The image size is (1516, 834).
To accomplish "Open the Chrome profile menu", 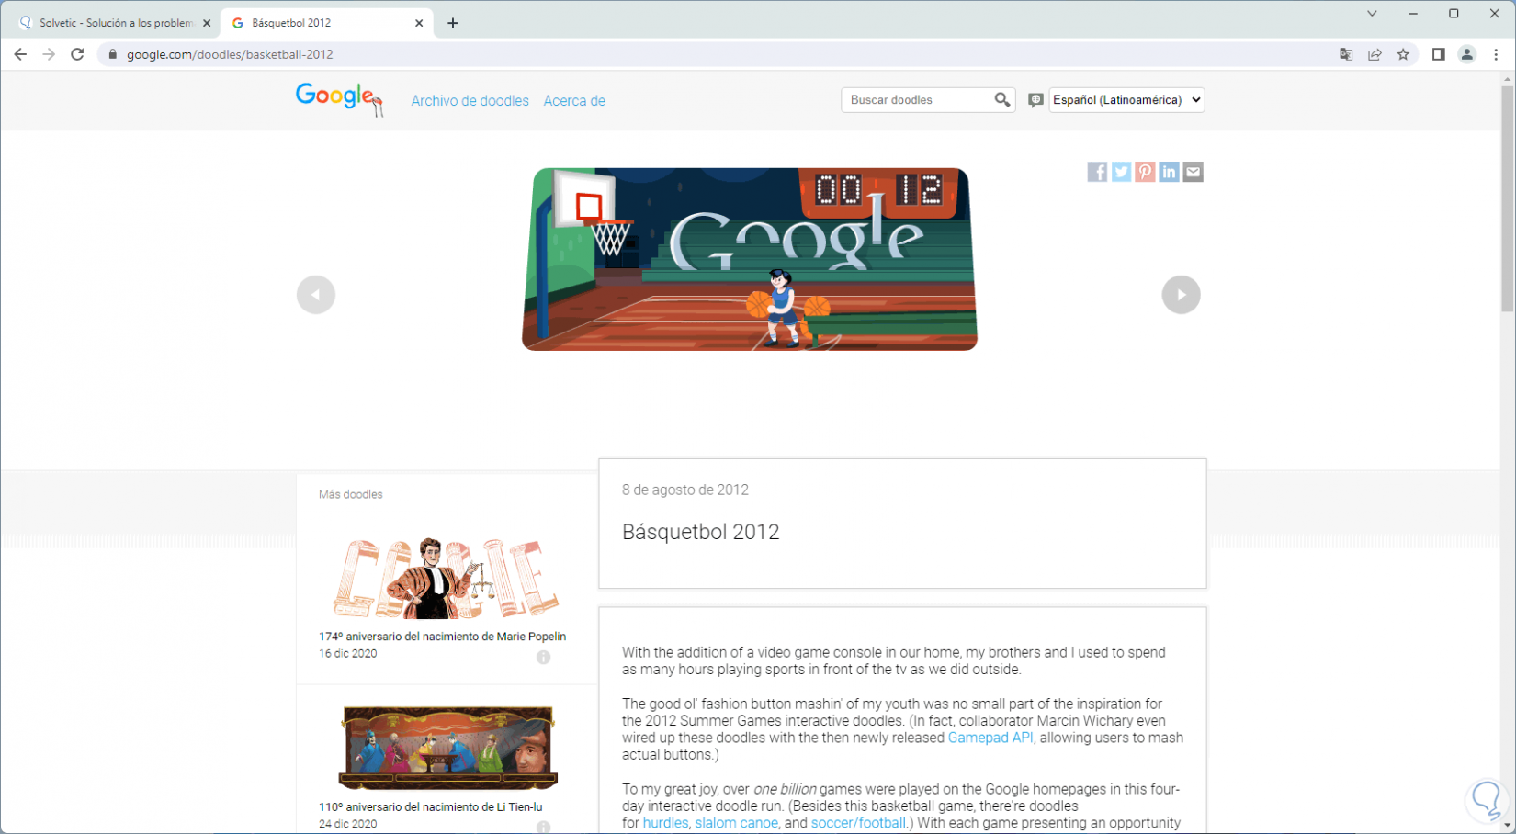I will pos(1467,54).
